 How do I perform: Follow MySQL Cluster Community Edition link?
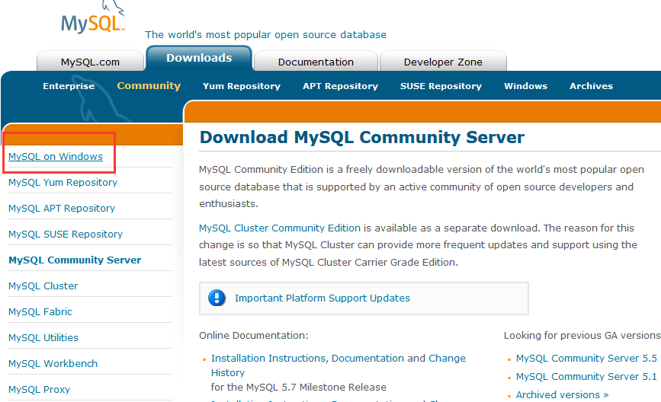[280, 228]
